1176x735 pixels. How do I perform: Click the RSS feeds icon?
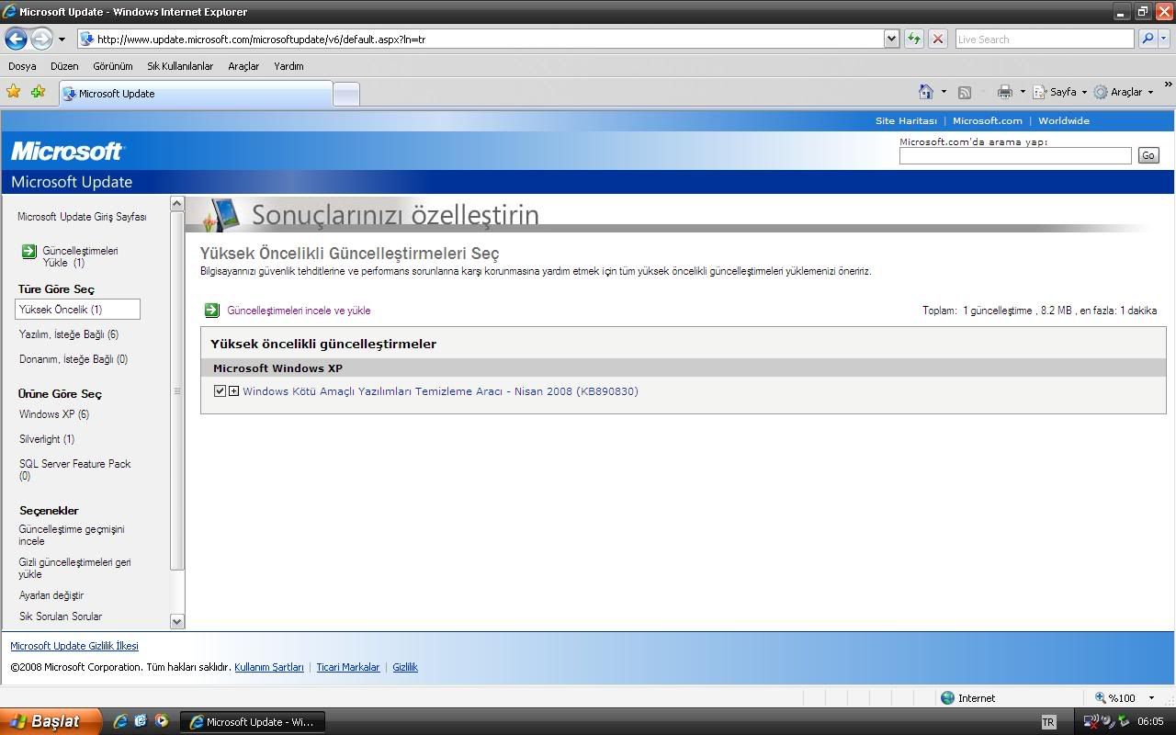(x=965, y=92)
